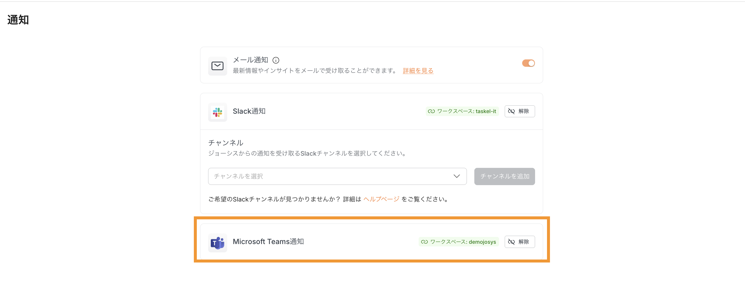Image resolution: width=745 pixels, height=300 pixels.
Task: Open the チャンネルを選択 dropdown field
Action: pos(331,176)
